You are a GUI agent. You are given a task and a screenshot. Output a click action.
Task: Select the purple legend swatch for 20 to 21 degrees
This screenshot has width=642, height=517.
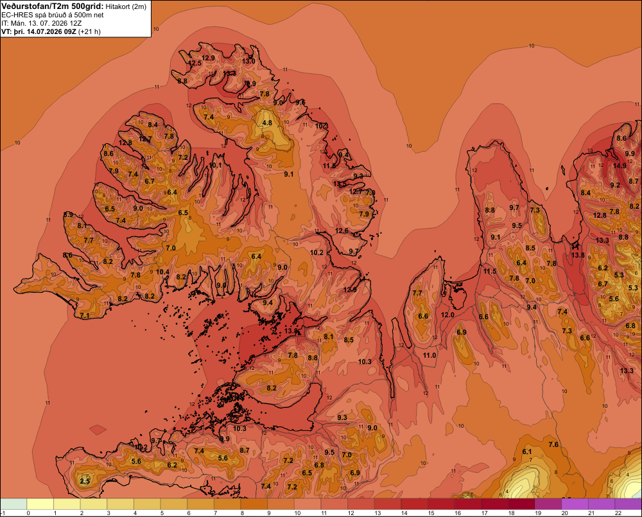(x=576, y=504)
